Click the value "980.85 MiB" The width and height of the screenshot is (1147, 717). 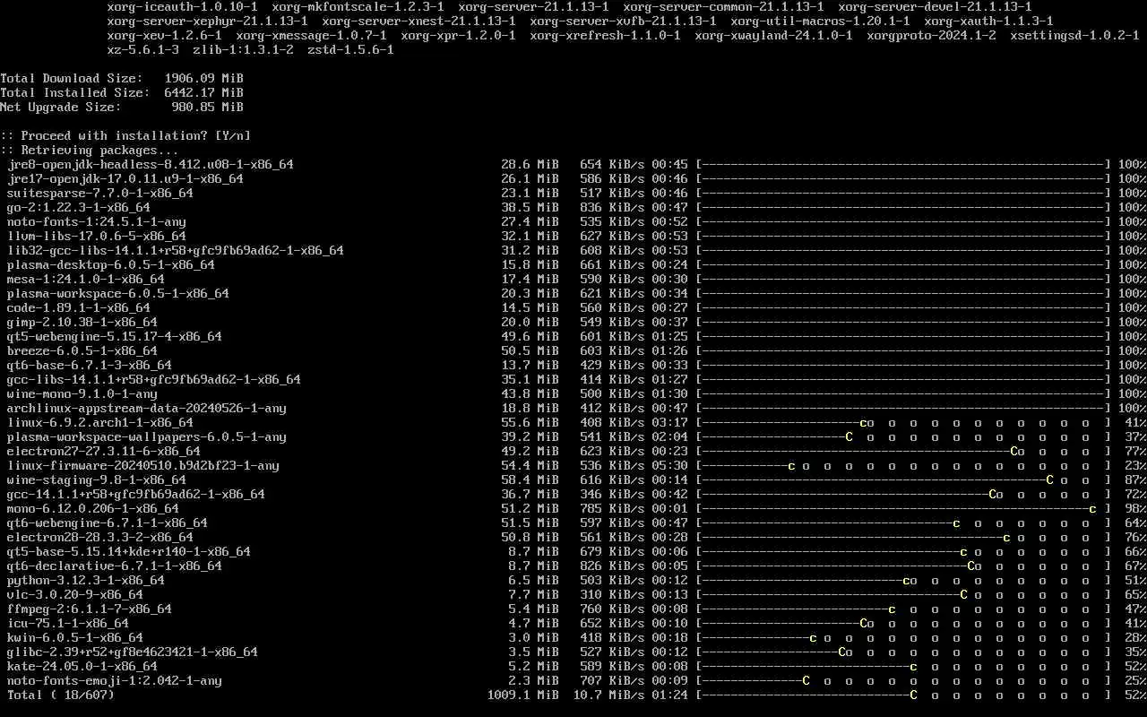(x=208, y=107)
